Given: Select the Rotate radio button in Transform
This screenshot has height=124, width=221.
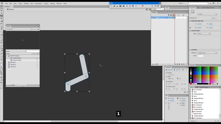Looking at the screenshot, I should coord(166,73).
